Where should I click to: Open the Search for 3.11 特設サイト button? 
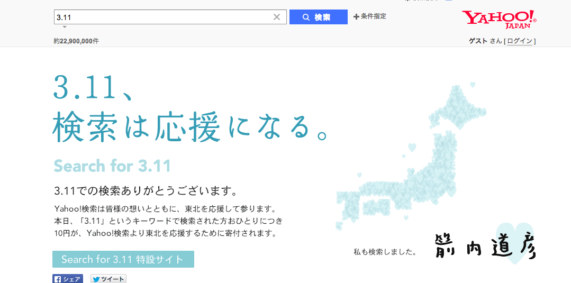tap(123, 259)
